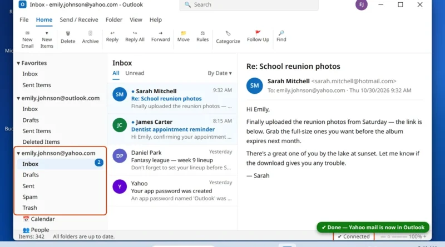Click the JC avatar in message list
The height and width of the screenshot is (247, 445).
[120, 125]
